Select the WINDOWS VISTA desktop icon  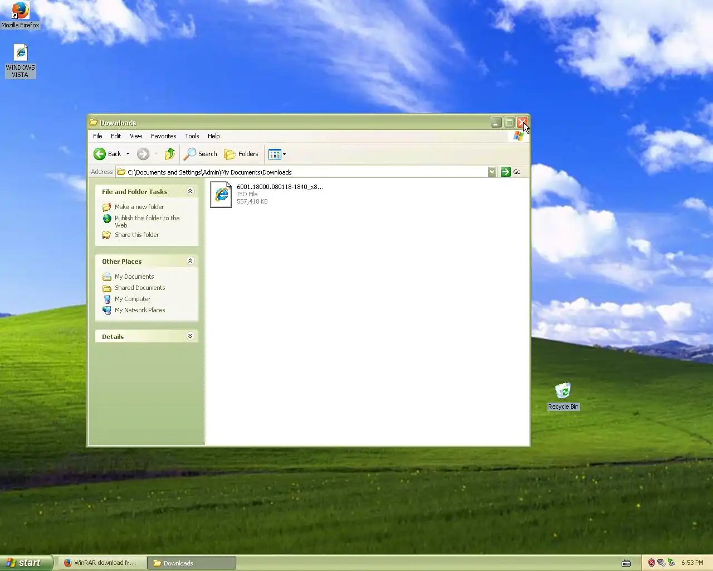(x=20, y=62)
